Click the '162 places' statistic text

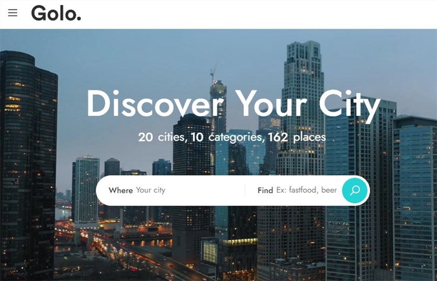tap(297, 137)
